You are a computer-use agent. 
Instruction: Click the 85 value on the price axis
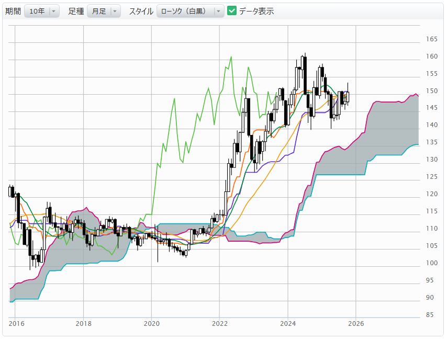pos(430,315)
